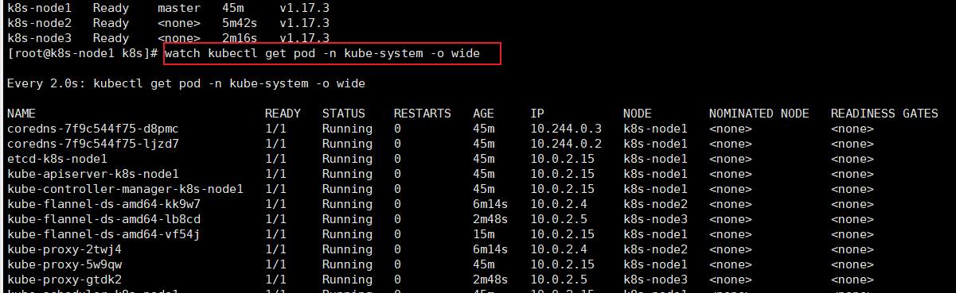Click the master role of k8s-node1
The image size is (956, 293).
point(179,8)
